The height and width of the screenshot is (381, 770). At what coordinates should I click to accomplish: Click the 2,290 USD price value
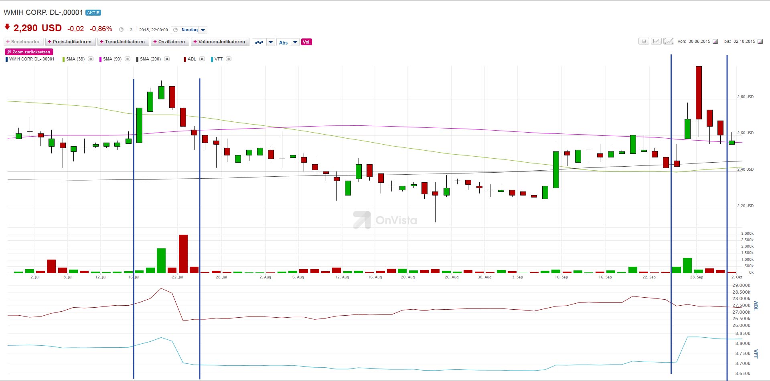pyautogui.click(x=38, y=28)
